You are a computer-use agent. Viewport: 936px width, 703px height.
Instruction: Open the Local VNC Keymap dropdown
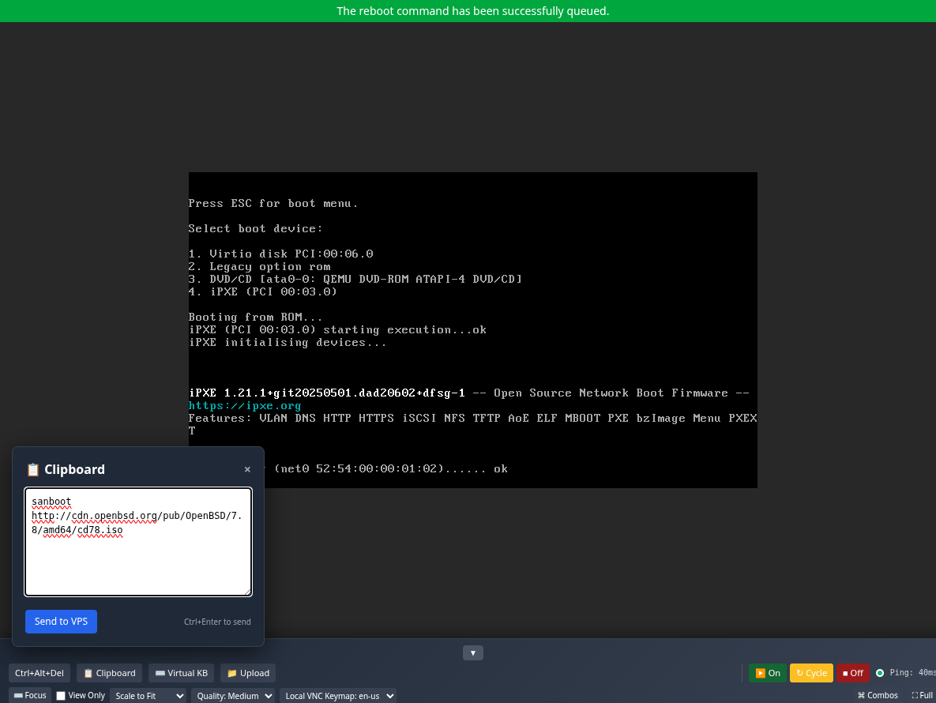[338, 696]
